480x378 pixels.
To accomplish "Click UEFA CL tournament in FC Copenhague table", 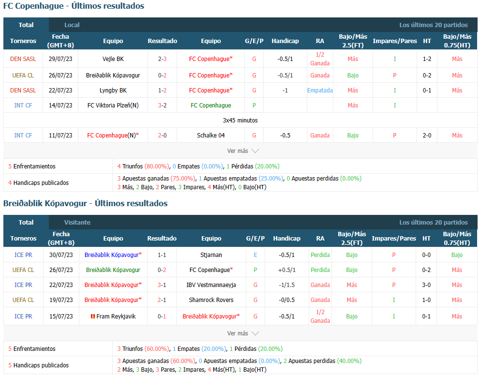I will point(23,76).
